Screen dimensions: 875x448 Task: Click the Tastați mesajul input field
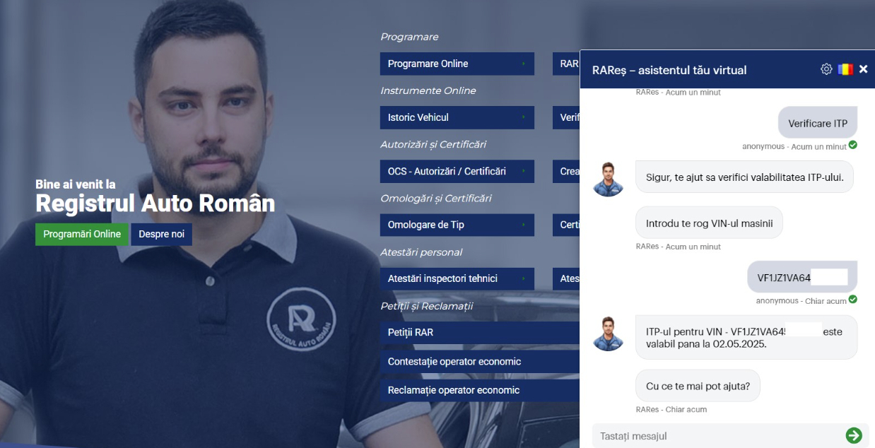717,436
